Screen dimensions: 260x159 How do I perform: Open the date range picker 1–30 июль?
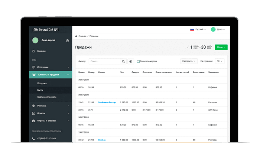coord(200,47)
